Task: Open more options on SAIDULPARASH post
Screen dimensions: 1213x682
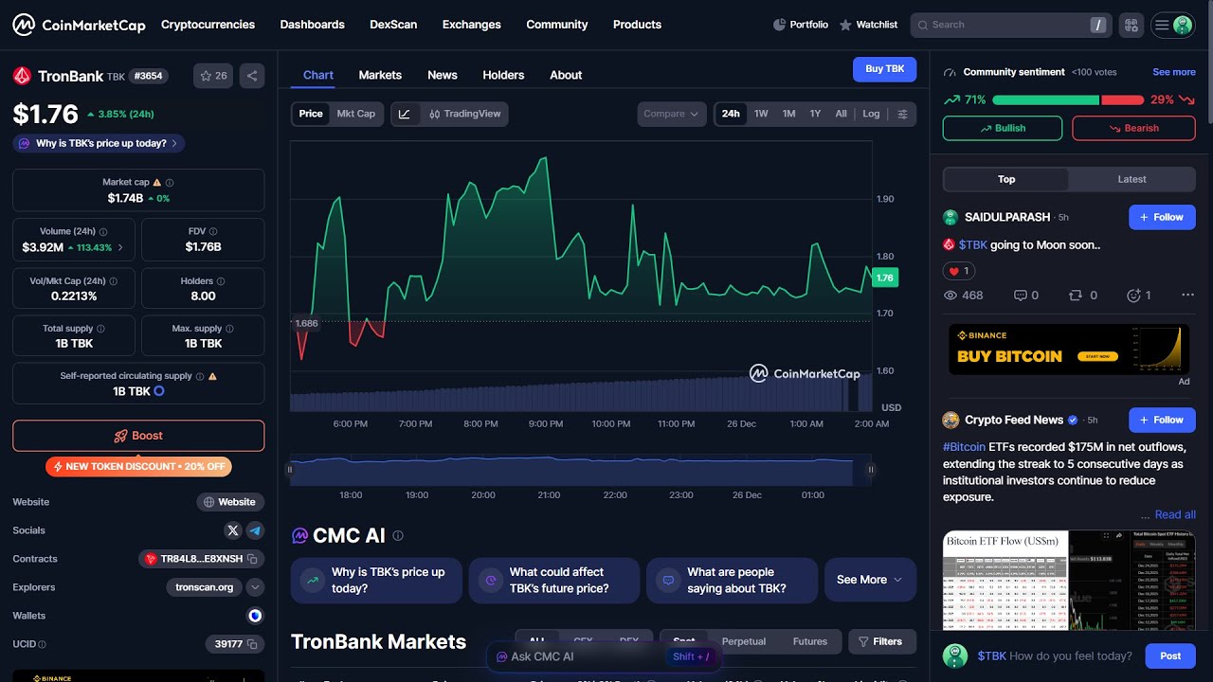Action: click(1187, 296)
